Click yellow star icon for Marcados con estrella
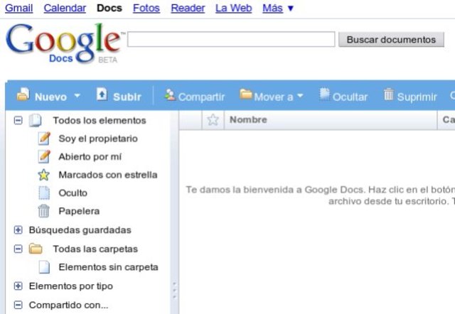 click(x=44, y=175)
